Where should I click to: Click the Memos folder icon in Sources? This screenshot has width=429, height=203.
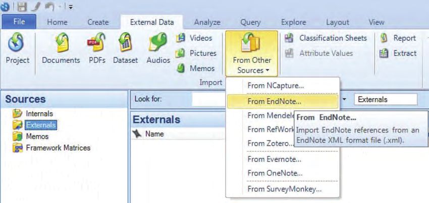point(18,137)
